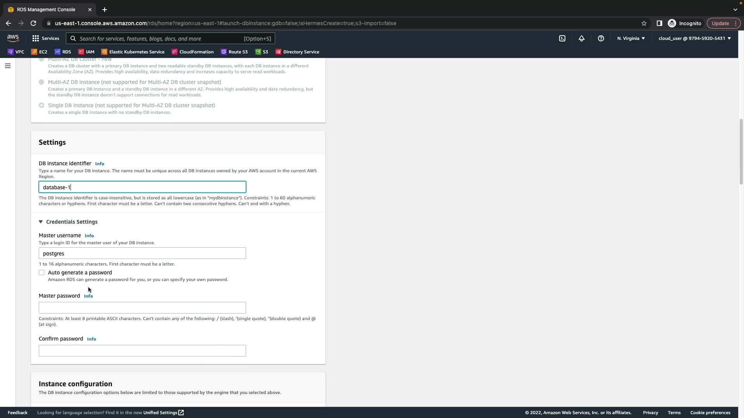Open the notifications bell
Viewport: 744px width, 418px height.
(x=581, y=38)
